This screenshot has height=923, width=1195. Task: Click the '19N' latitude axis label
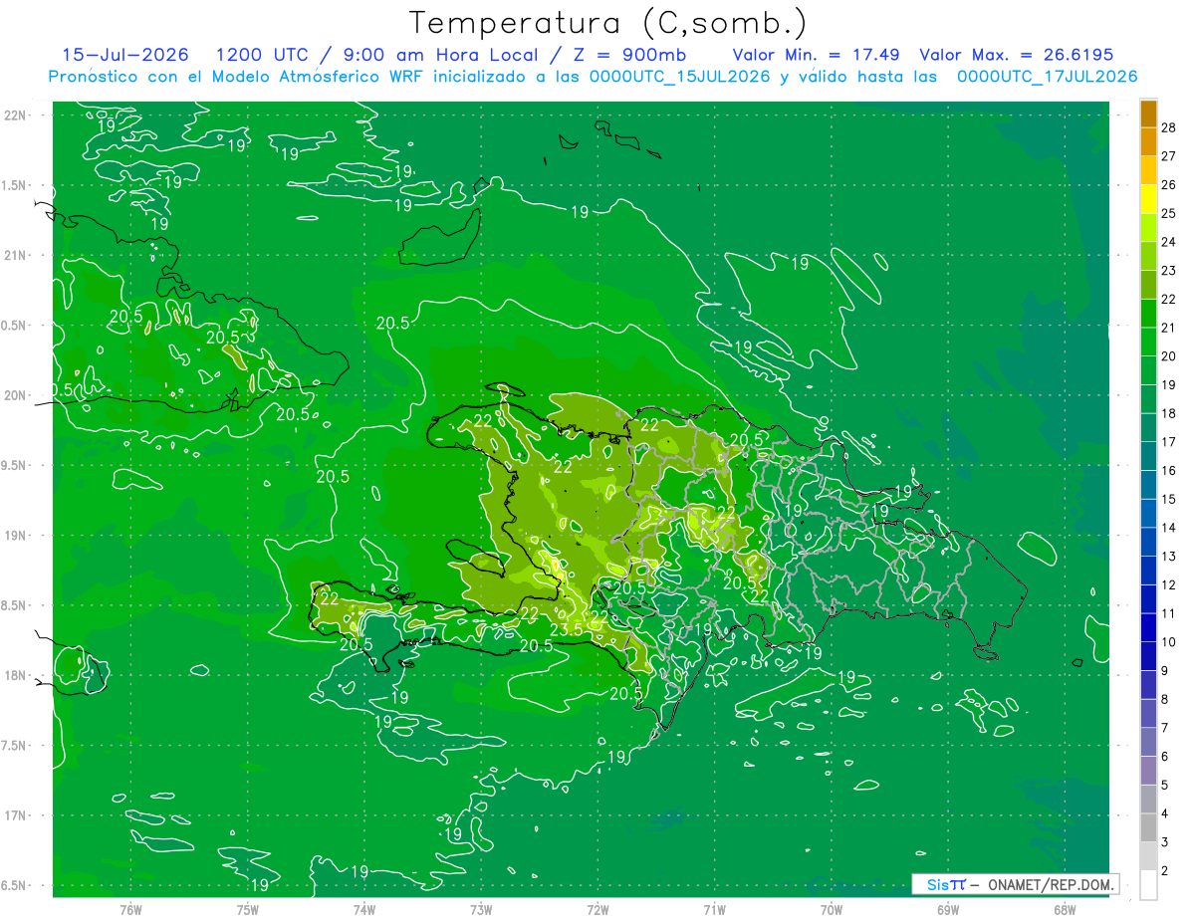pyautogui.click(x=14, y=536)
